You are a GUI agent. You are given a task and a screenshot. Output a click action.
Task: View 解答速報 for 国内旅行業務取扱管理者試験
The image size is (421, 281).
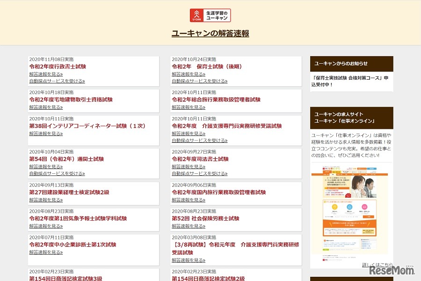[189, 199]
